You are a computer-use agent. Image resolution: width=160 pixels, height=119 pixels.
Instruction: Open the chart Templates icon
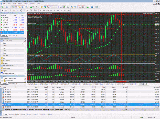pyautogui.click(x=97, y=7)
